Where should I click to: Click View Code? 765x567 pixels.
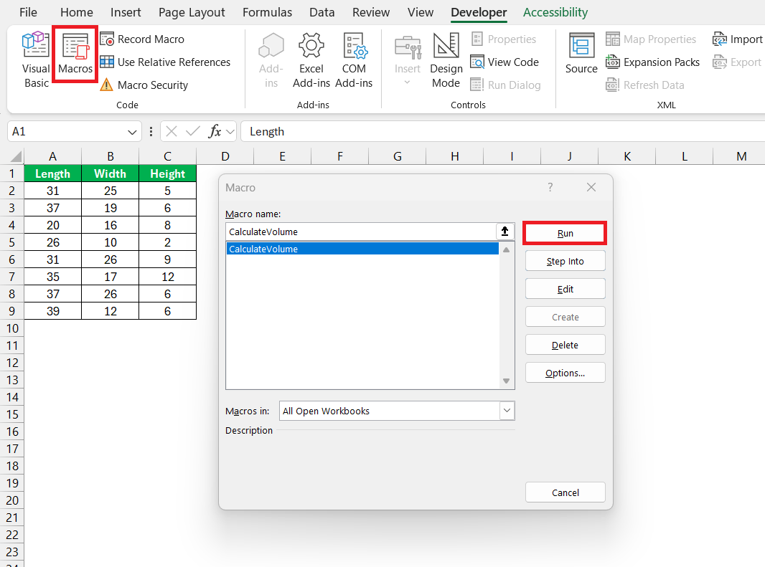tap(504, 62)
